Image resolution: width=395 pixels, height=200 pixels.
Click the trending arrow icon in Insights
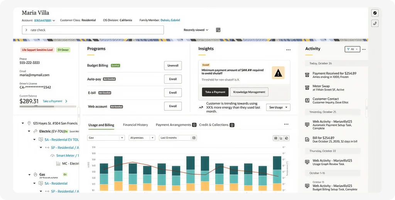(x=201, y=108)
